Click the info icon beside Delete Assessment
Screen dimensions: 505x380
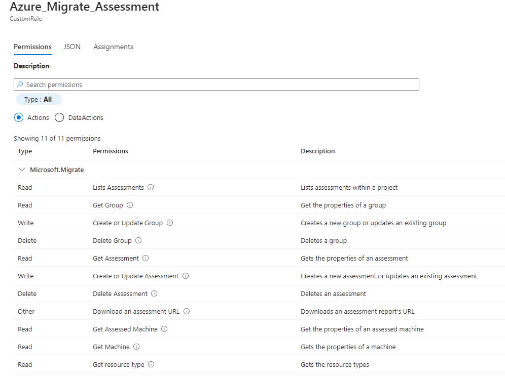[154, 293]
